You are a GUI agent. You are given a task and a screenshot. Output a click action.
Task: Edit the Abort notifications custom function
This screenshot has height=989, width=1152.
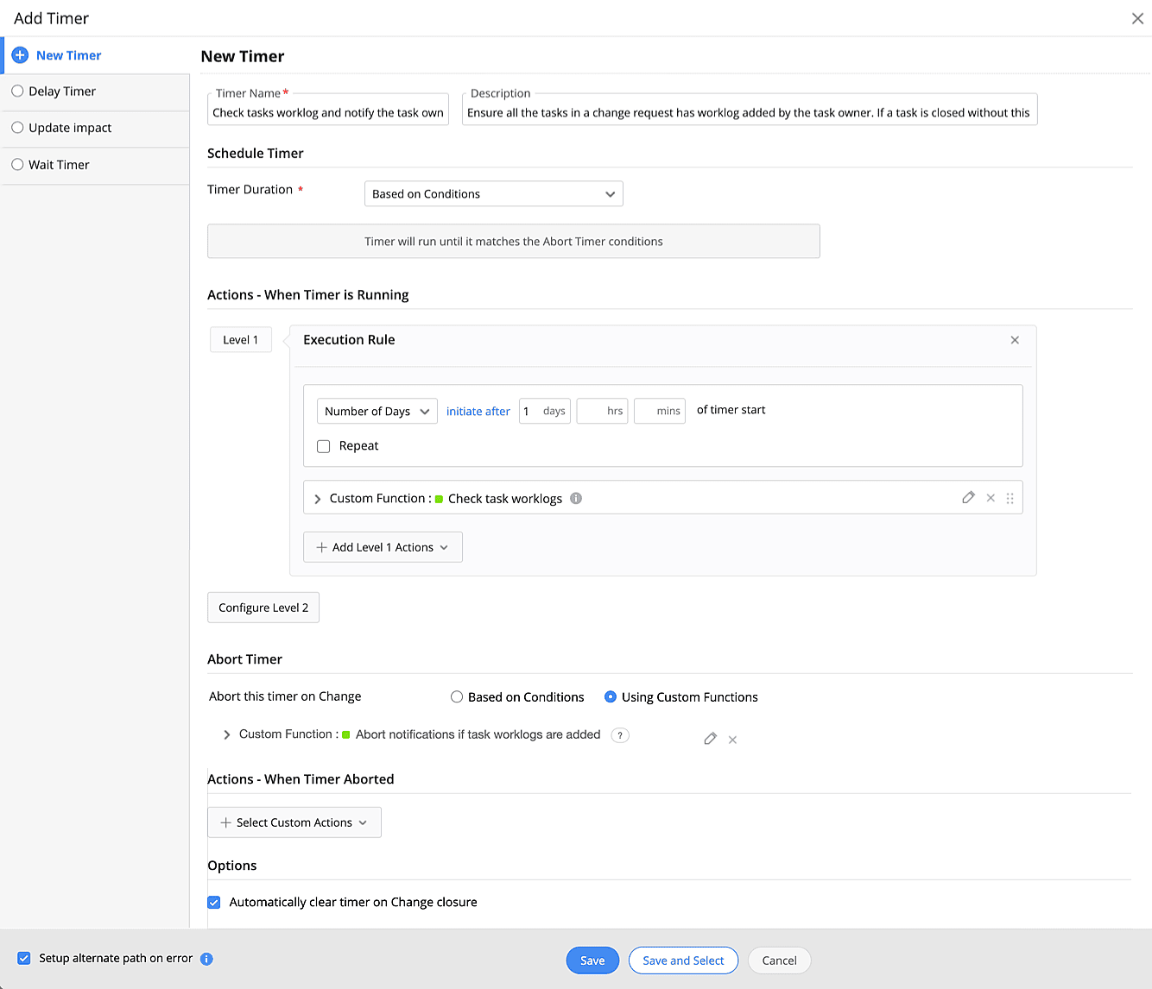point(710,739)
